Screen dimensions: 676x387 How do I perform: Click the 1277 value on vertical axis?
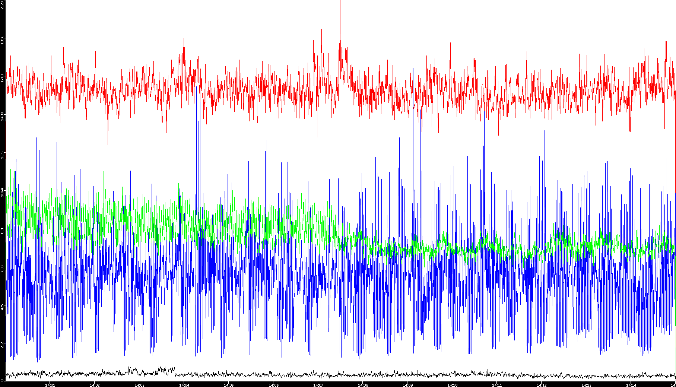(x=2, y=154)
